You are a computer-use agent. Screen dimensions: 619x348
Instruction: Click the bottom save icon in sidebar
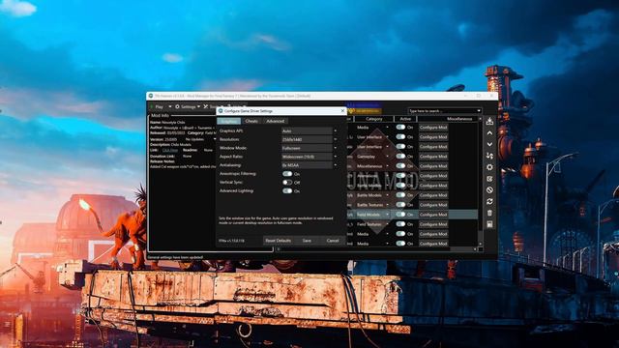(x=489, y=224)
